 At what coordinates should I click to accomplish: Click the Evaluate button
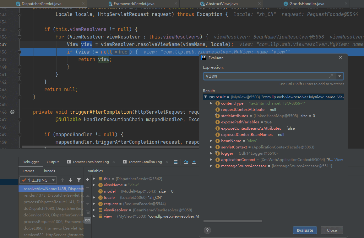(x=305, y=230)
